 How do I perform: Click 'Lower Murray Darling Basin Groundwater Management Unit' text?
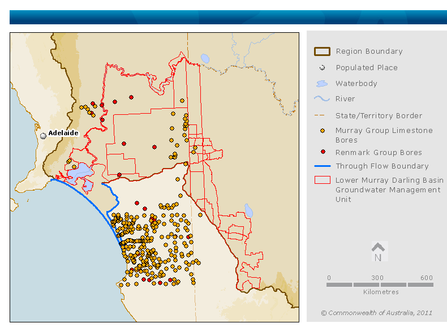(389, 189)
